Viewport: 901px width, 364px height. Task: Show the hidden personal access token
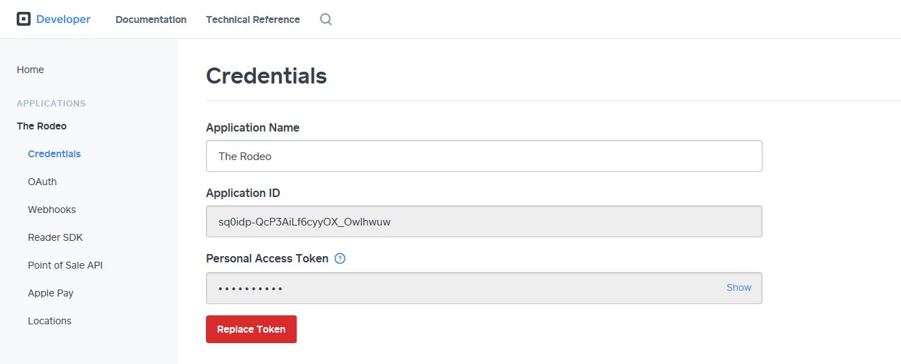click(x=739, y=287)
